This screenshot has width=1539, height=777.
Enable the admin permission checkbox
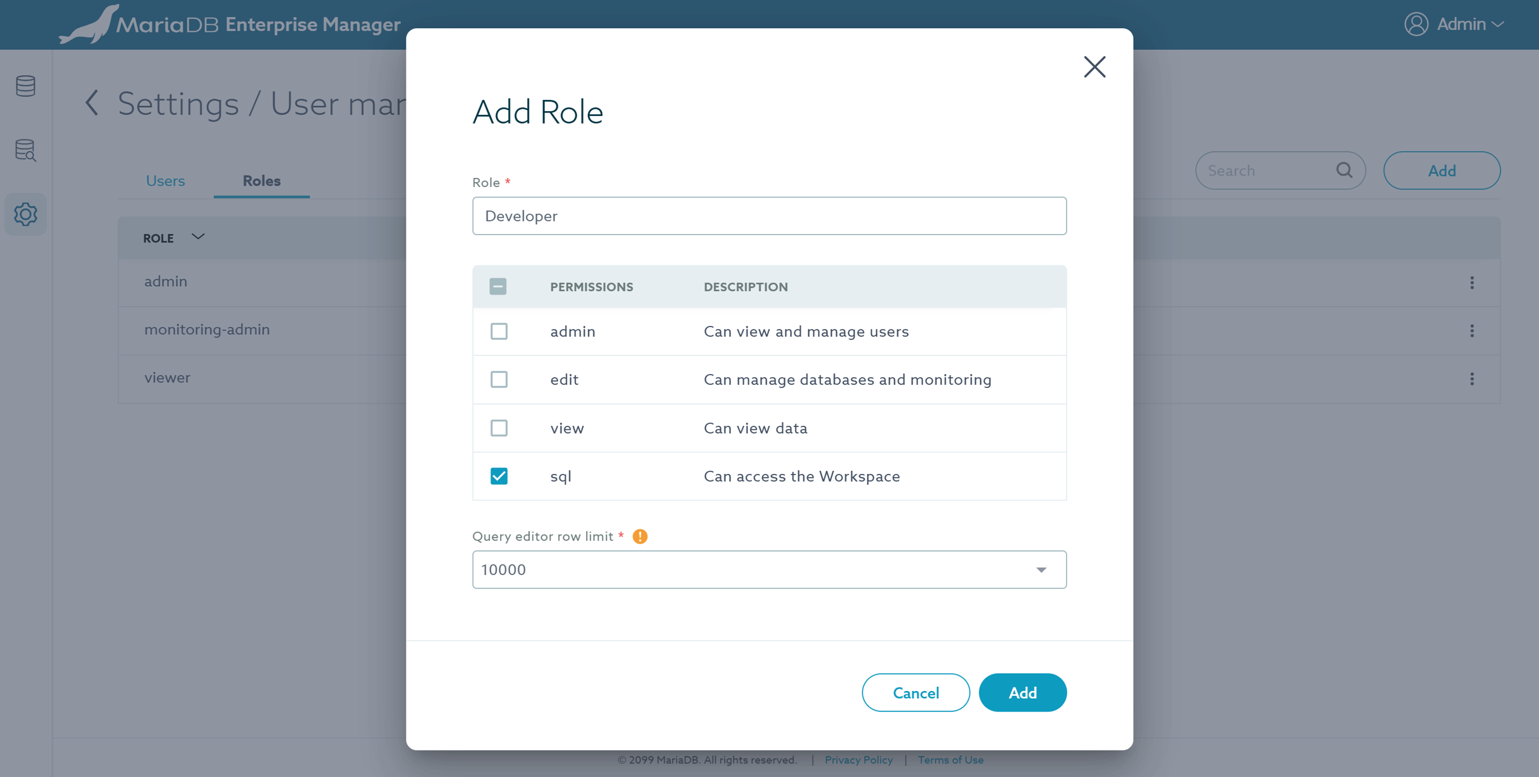498,331
